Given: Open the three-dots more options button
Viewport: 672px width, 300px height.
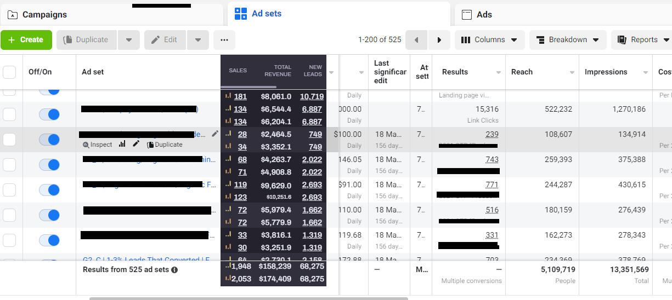Looking at the screenshot, I should (x=224, y=40).
